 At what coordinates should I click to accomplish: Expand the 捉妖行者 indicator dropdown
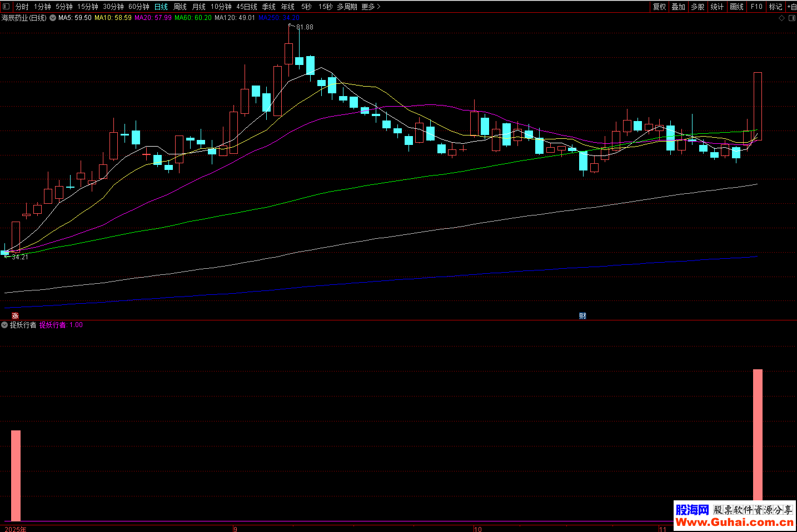pyautogui.click(x=5, y=325)
